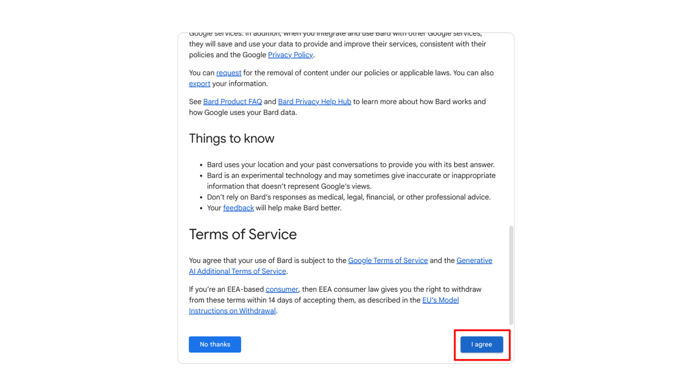Image resolution: width=692 pixels, height=389 pixels.
Task: Click the Things to know heading
Action: tap(231, 139)
